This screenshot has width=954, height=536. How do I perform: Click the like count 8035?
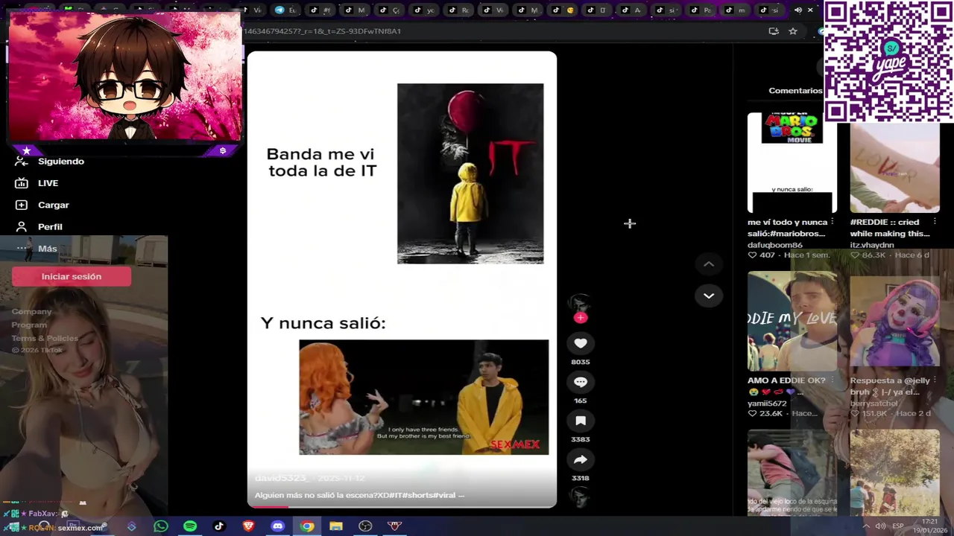point(581,362)
